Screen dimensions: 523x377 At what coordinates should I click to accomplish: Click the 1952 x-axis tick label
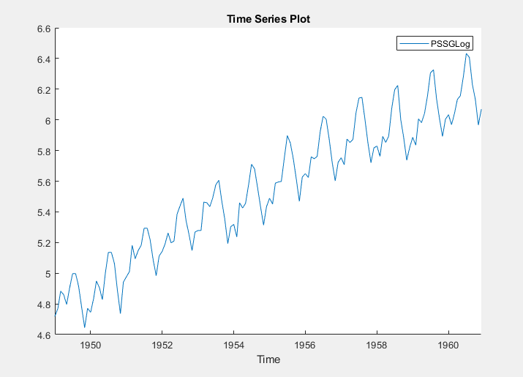[x=162, y=345]
